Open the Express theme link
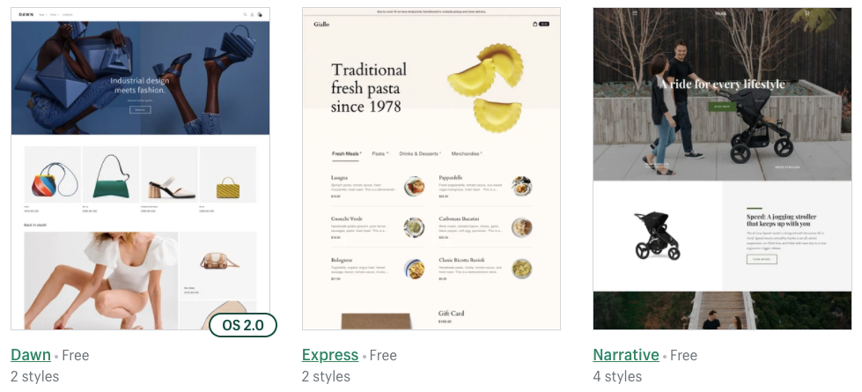Image resolution: width=862 pixels, height=392 pixels. point(330,355)
